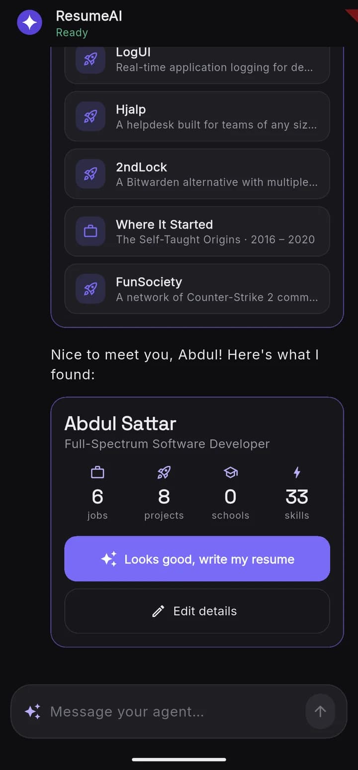This screenshot has height=770, width=358.
Task: Select the 2ndLock project card
Action: [x=197, y=174]
